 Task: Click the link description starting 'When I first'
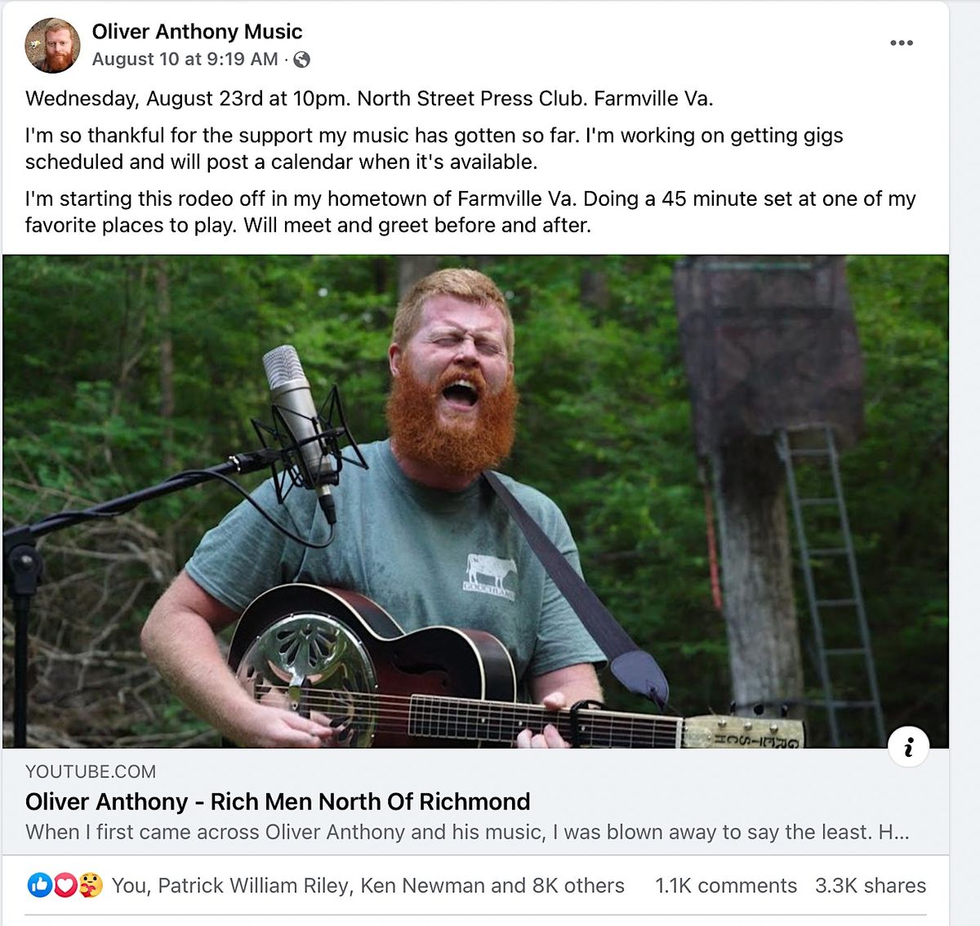click(466, 832)
